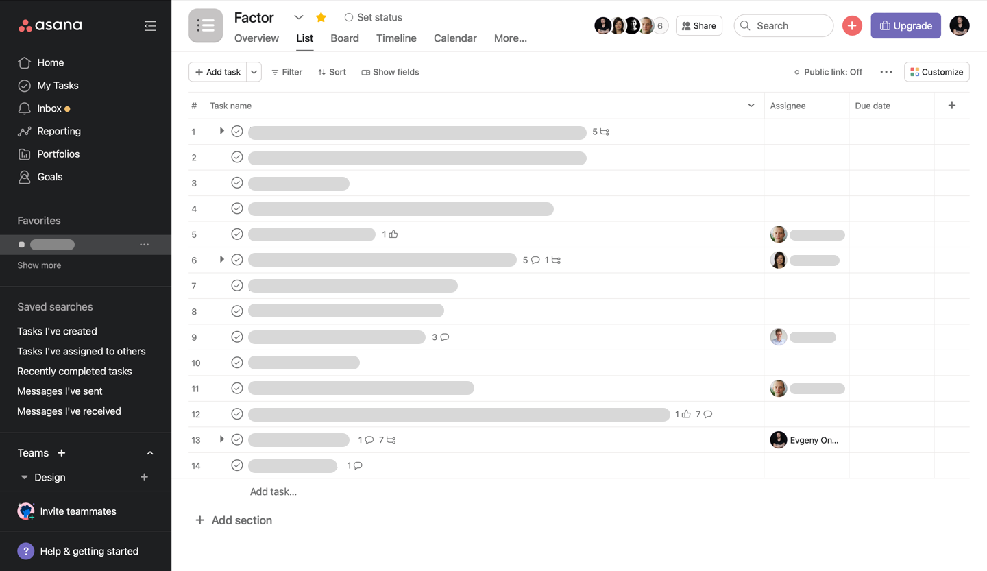Image resolution: width=987 pixels, height=571 pixels.
Task: Toggle completion on task 14
Action: (x=237, y=465)
